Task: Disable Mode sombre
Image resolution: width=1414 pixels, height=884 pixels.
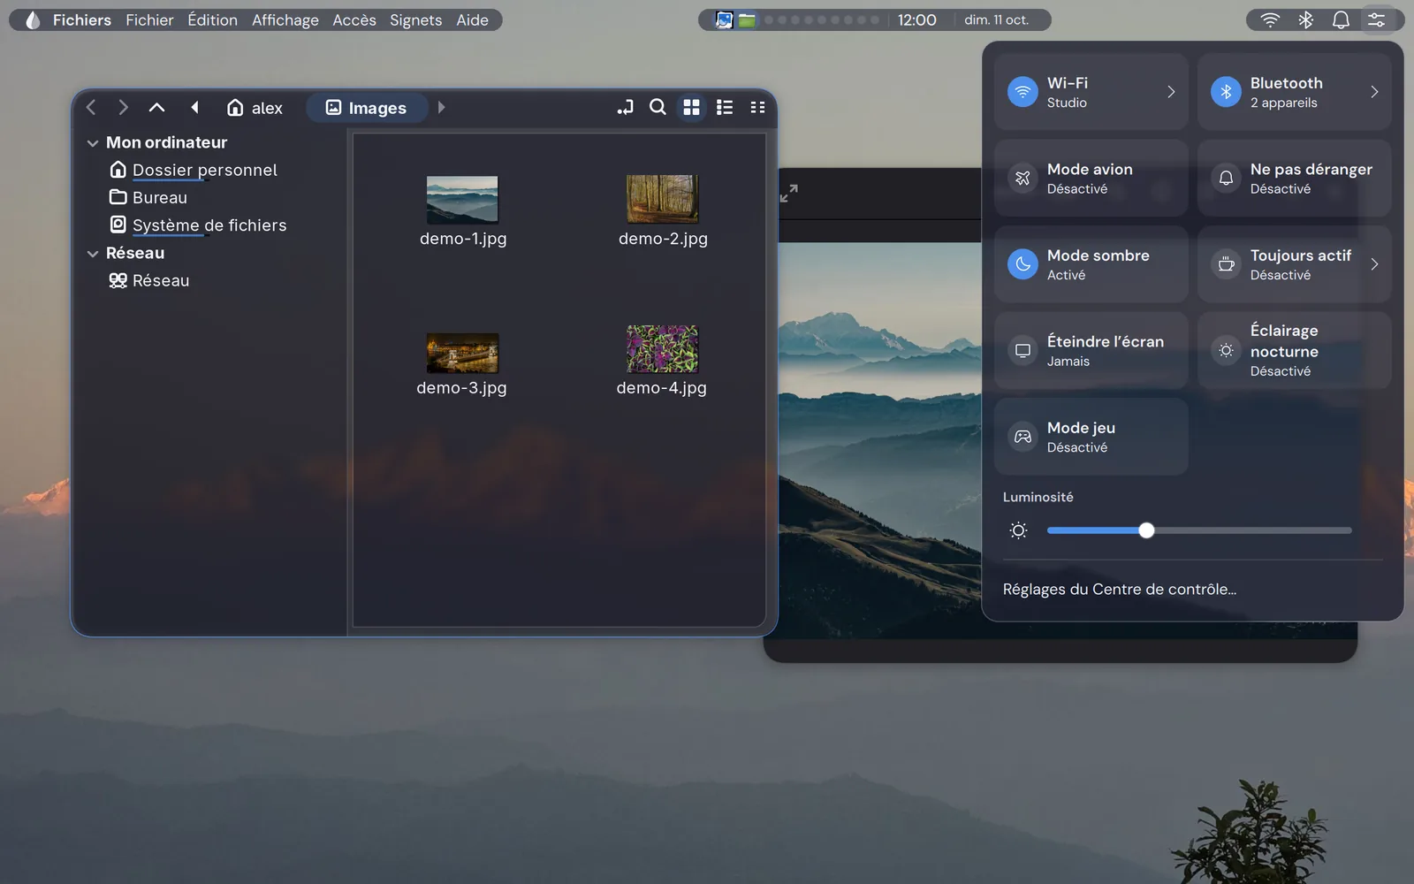Action: point(1091,264)
